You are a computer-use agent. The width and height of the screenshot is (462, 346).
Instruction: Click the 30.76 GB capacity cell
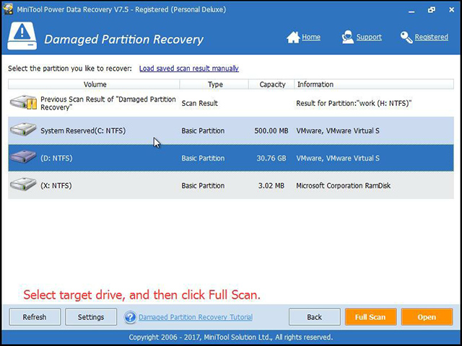(x=271, y=159)
